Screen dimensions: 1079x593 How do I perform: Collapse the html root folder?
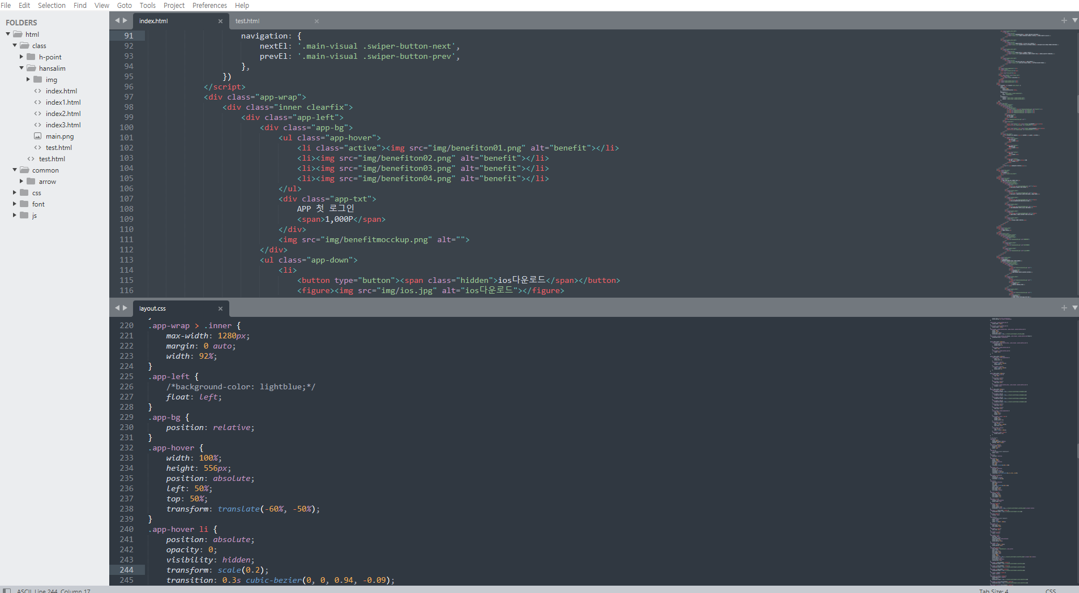point(8,34)
